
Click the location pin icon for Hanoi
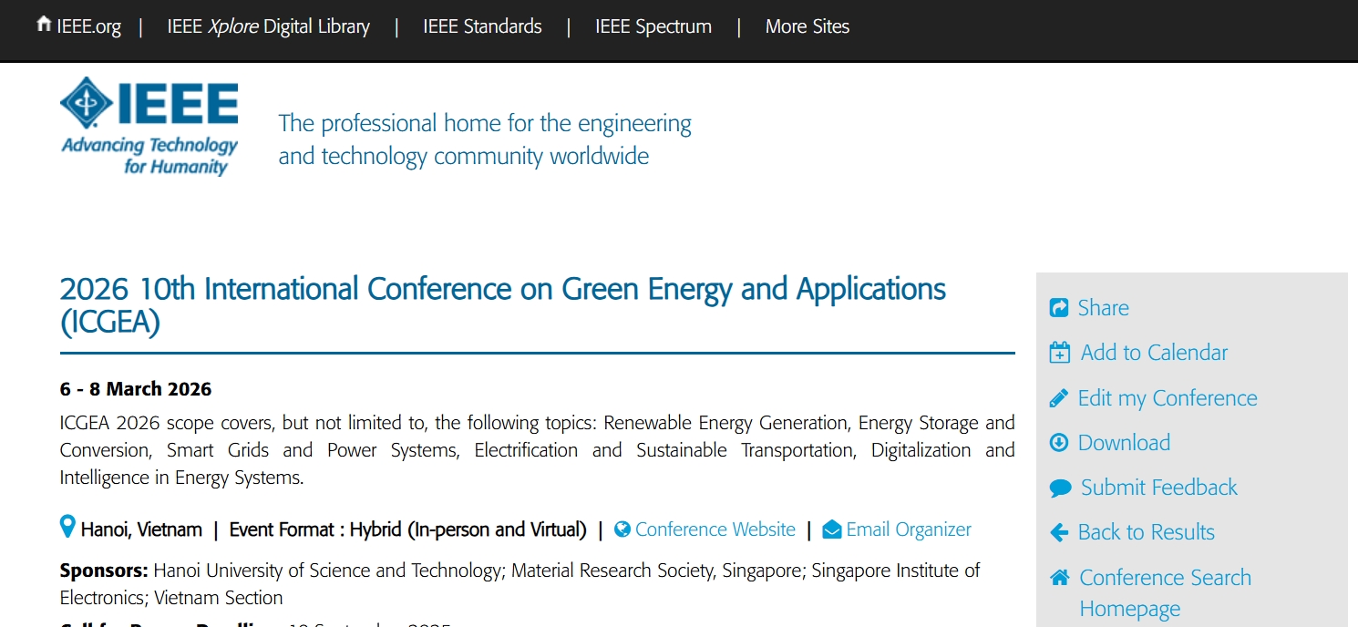coord(67,527)
